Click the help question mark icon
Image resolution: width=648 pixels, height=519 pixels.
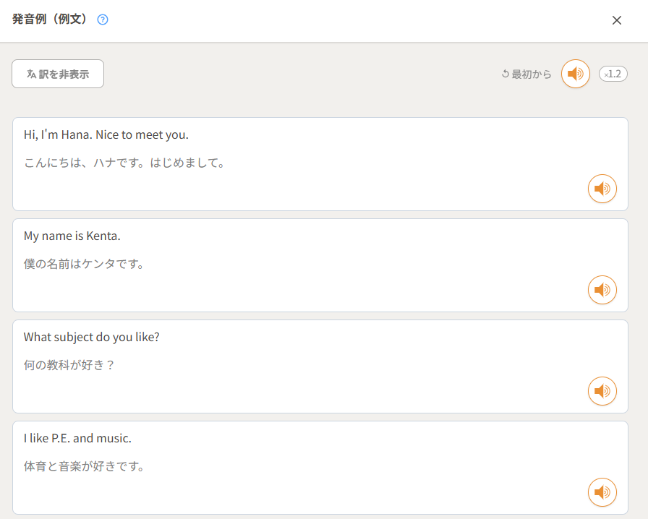103,20
